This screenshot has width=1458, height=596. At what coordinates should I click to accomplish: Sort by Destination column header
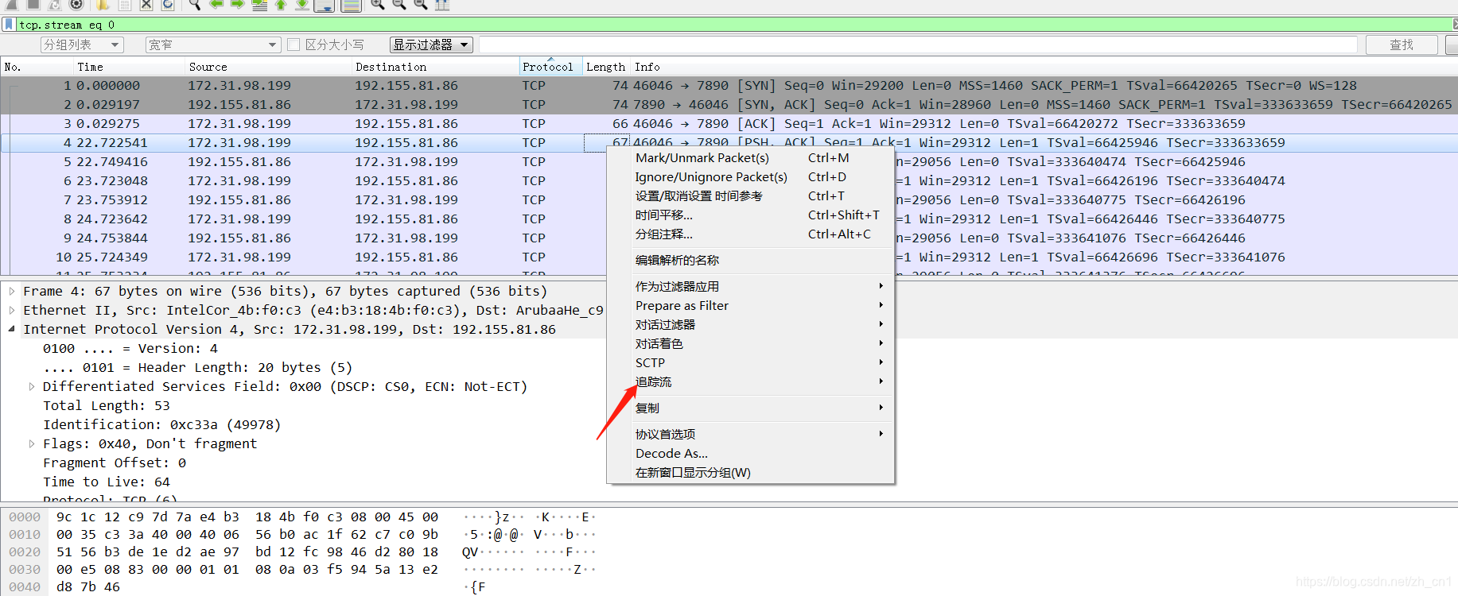click(x=435, y=67)
